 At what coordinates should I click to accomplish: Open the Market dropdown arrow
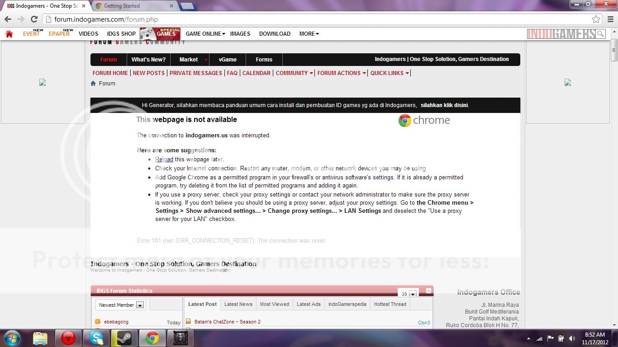[206, 60]
